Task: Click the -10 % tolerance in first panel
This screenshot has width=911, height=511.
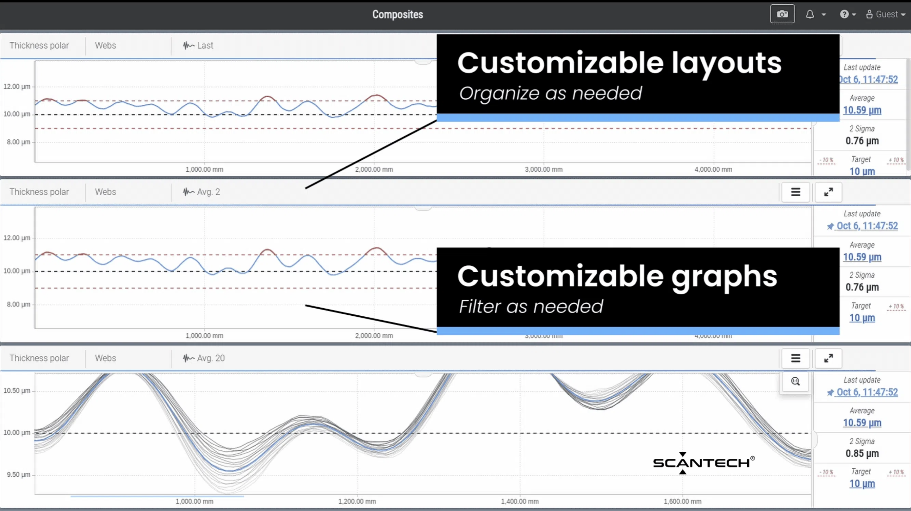Action: click(x=826, y=160)
